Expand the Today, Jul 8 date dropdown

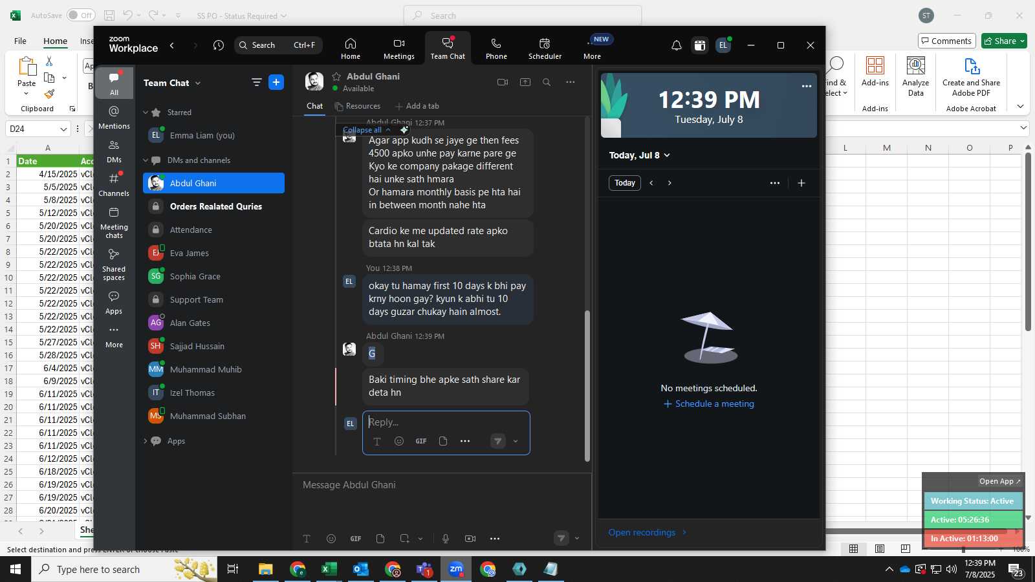[639, 155]
